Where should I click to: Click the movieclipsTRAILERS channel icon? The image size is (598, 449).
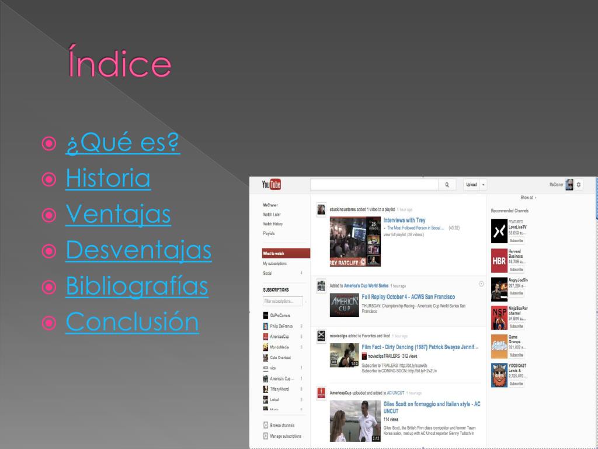coord(364,356)
